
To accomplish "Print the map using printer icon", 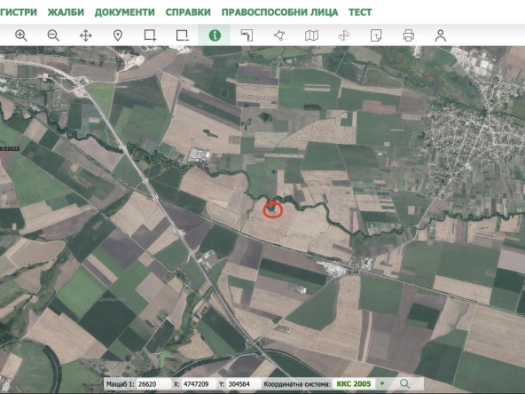I will click(x=409, y=35).
